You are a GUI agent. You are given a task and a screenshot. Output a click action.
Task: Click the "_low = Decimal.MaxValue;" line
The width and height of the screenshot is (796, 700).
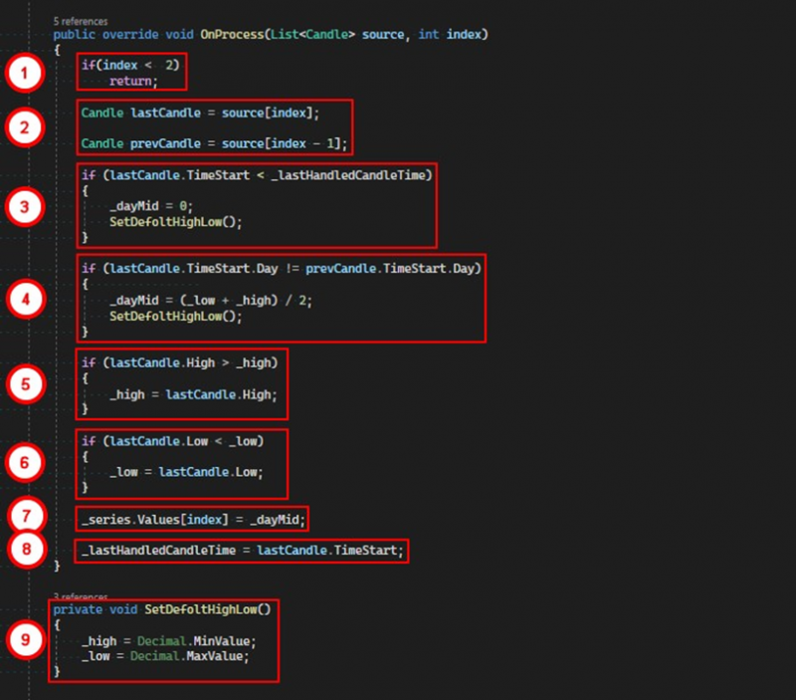165,656
